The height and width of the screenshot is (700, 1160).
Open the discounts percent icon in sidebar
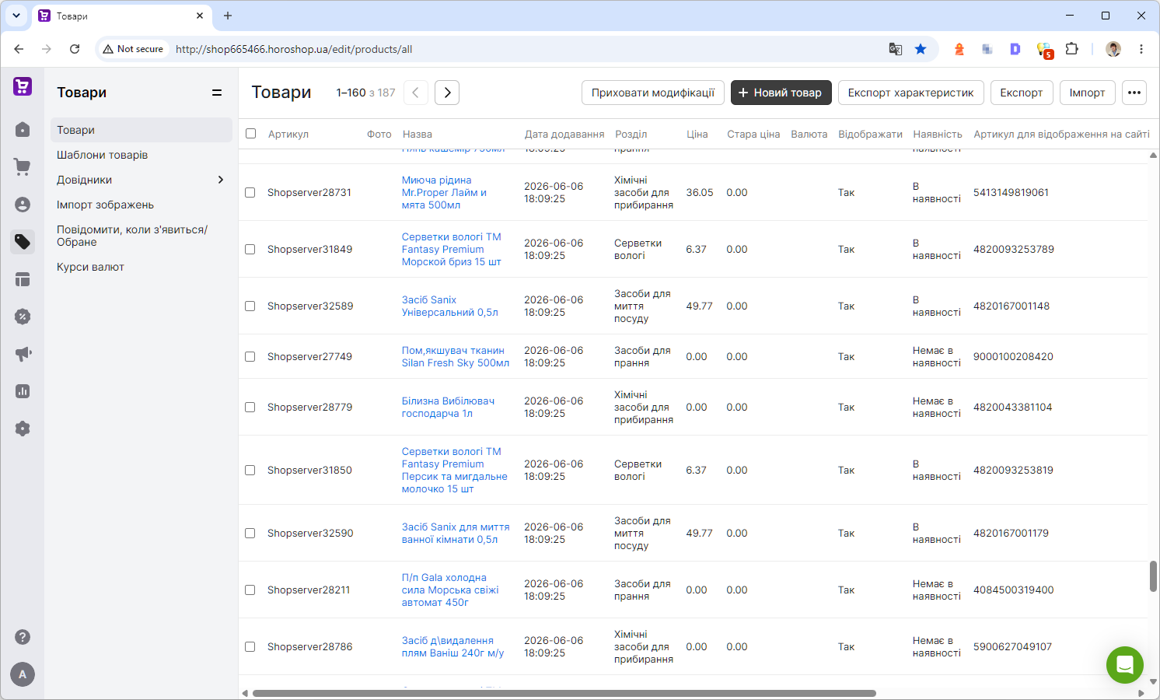23,317
